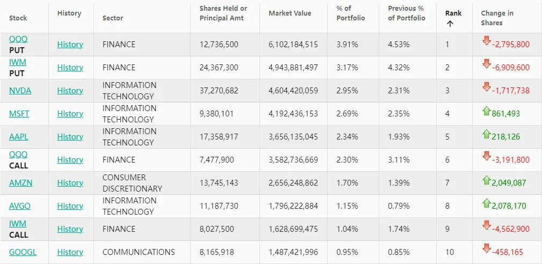
Task: Click the Stock column header
Action: (x=18, y=18)
